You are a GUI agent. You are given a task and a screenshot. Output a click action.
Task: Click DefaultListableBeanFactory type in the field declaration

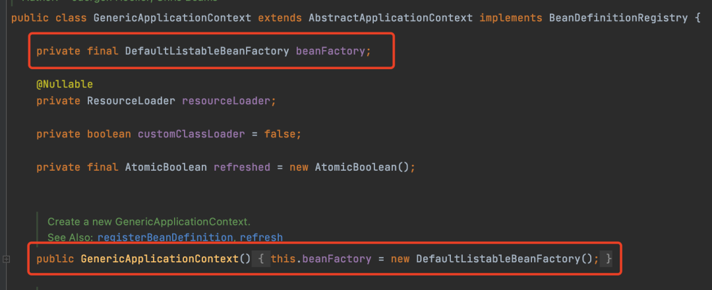[207, 51]
